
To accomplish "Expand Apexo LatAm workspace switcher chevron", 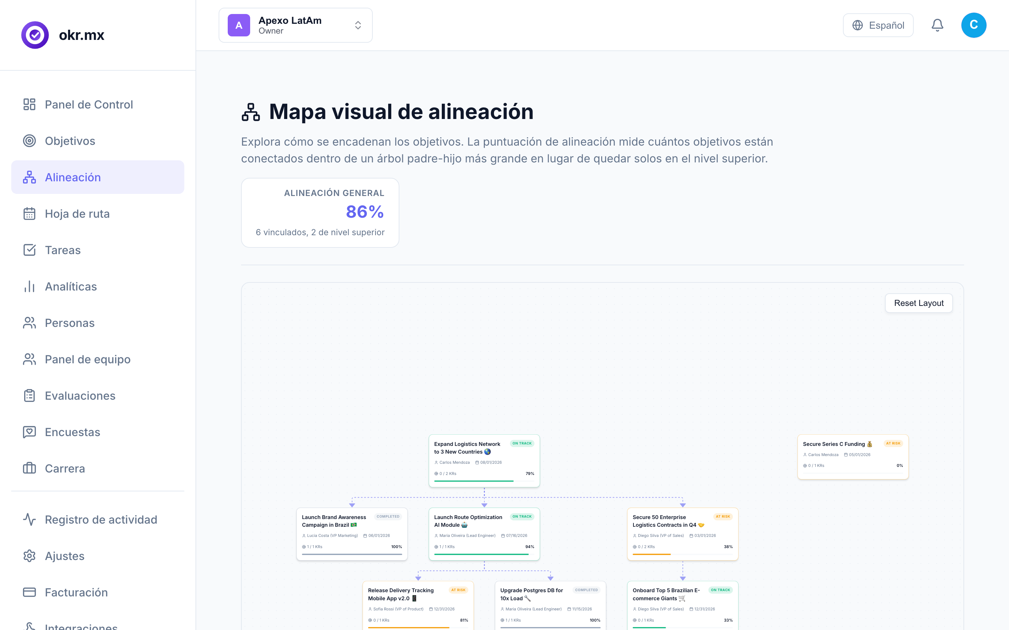I will click(358, 26).
